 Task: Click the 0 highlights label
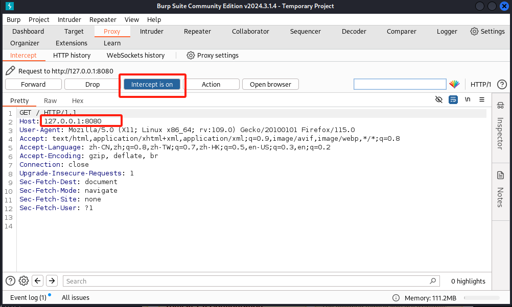tap(468, 282)
